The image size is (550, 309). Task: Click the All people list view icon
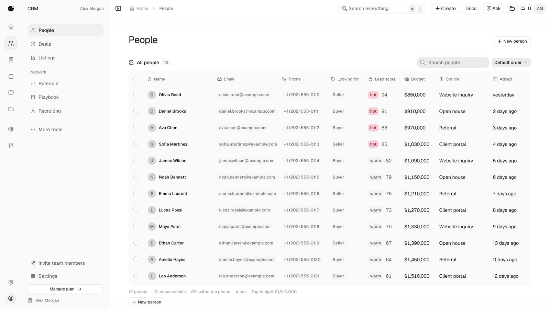tap(131, 62)
